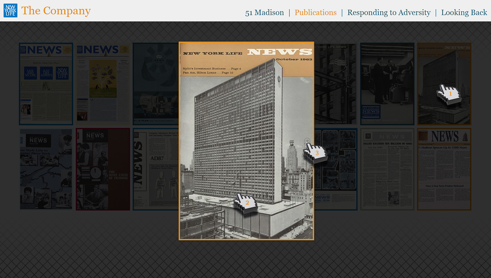Select 51 Madison Spruces Up issue
Viewport: 491px width, 278px height.
click(444, 169)
